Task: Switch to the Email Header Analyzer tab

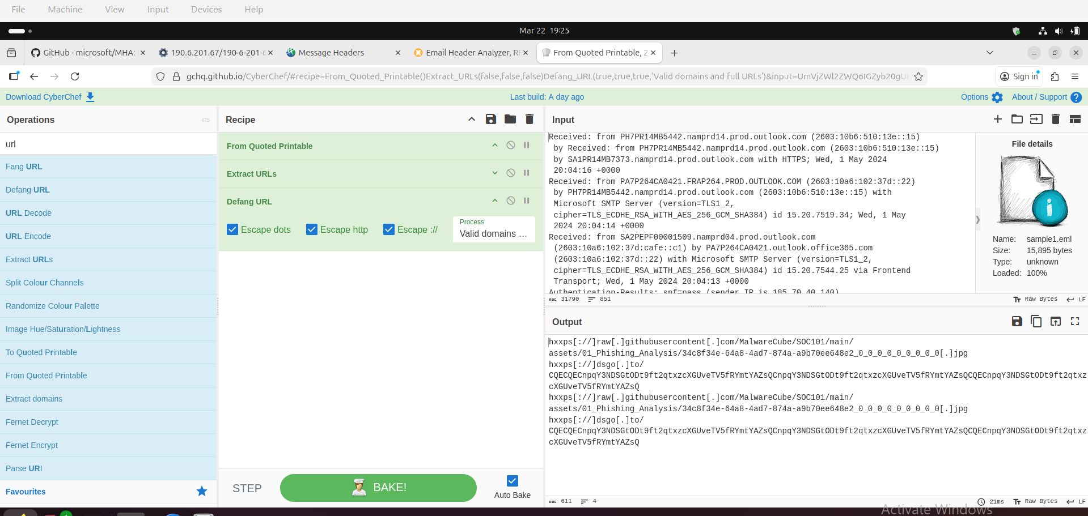Action: click(x=471, y=52)
